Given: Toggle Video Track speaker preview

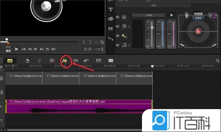Looking at the screenshot, I should coord(117,17).
